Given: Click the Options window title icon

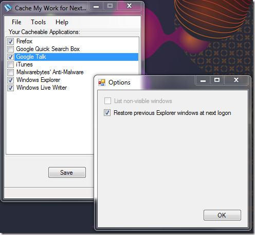Looking at the screenshot, I should (x=102, y=82).
